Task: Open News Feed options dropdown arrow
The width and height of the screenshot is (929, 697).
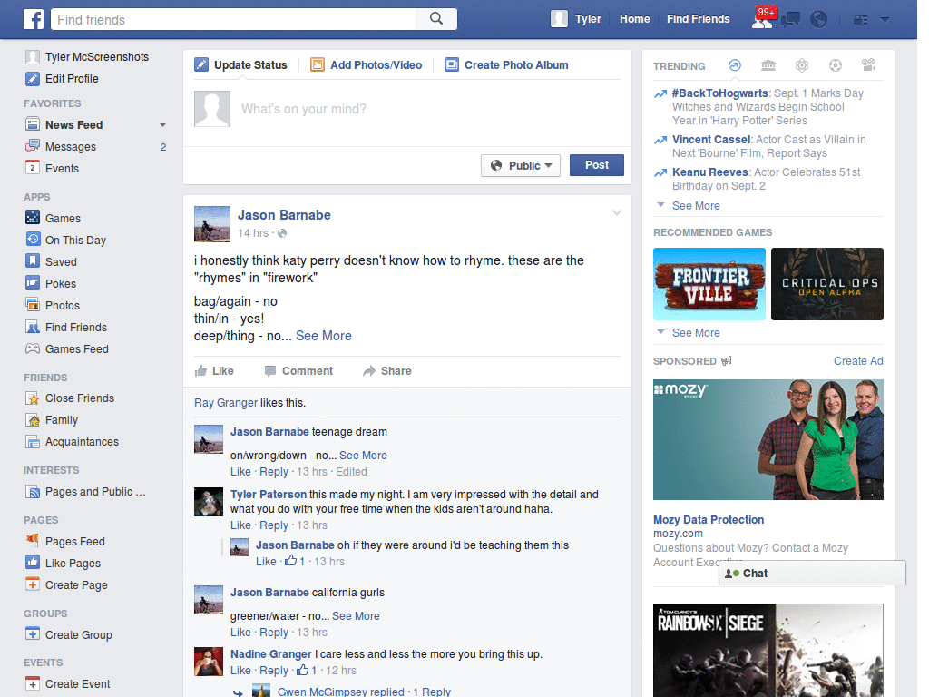Action: coord(162,125)
